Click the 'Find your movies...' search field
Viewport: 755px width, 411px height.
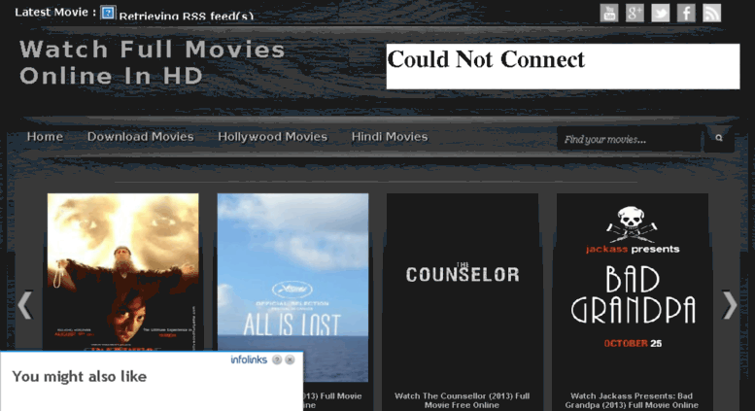(630, 139)
